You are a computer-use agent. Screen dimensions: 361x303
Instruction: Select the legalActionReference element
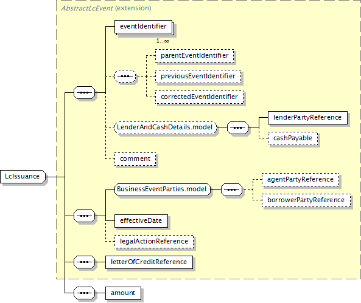point(154,242)
